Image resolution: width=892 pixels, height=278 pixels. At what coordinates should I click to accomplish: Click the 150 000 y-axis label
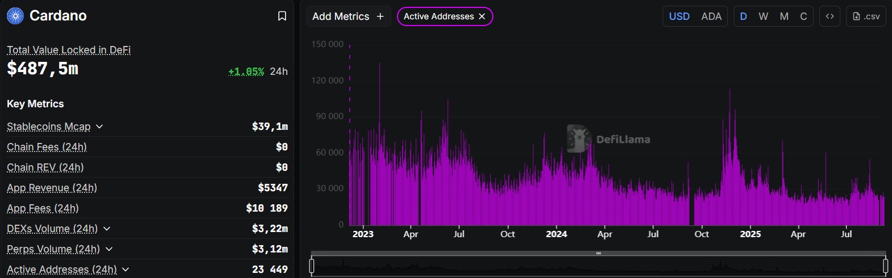[x=327, y=44]
